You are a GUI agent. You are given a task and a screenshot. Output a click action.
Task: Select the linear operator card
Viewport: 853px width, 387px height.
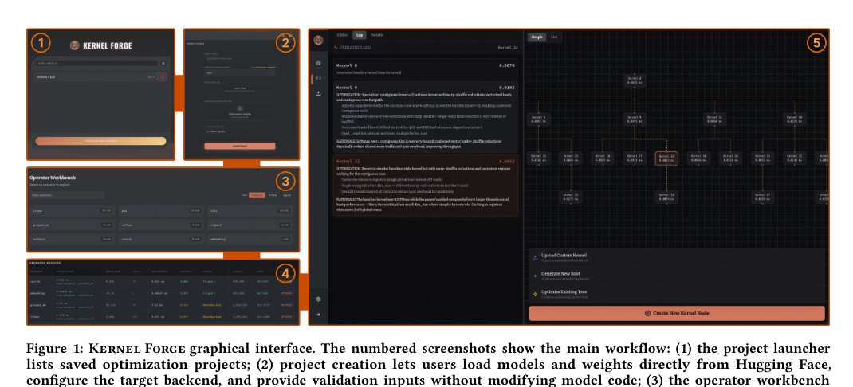(73, 210)
